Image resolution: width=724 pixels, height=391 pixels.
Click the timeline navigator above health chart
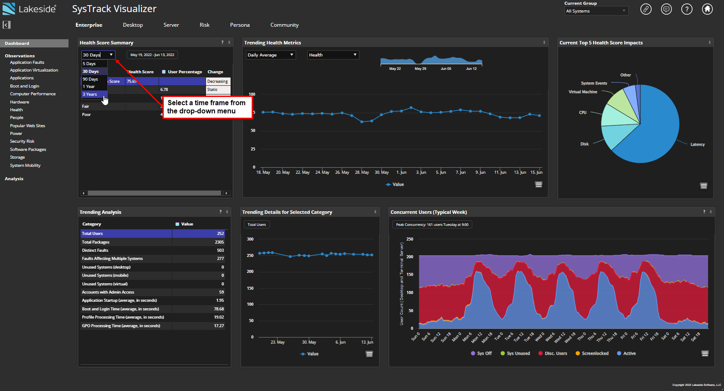tap(431, 60)
